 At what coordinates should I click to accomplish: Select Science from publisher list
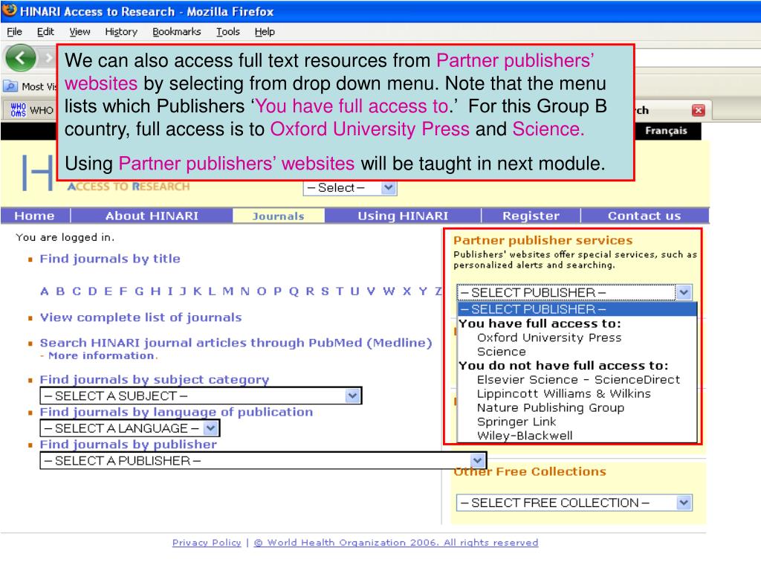click(x=502, y=352)
